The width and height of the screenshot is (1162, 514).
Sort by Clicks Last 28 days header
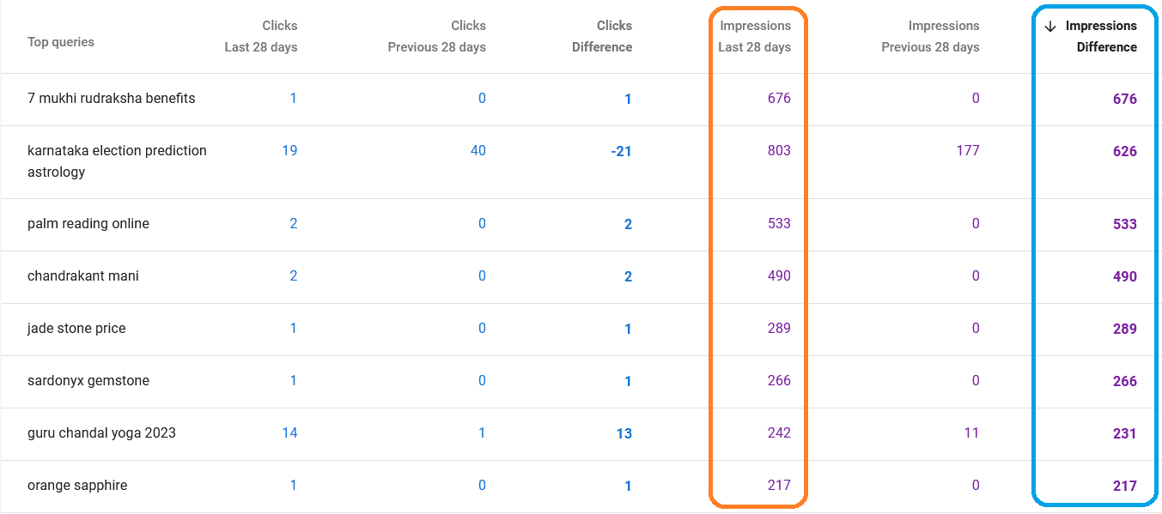[261, 36]
